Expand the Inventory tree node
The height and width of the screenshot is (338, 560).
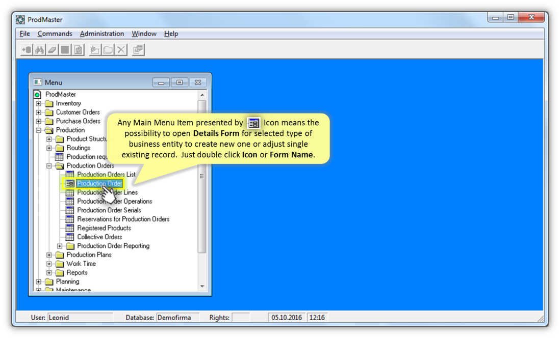[x=39, y=103]
